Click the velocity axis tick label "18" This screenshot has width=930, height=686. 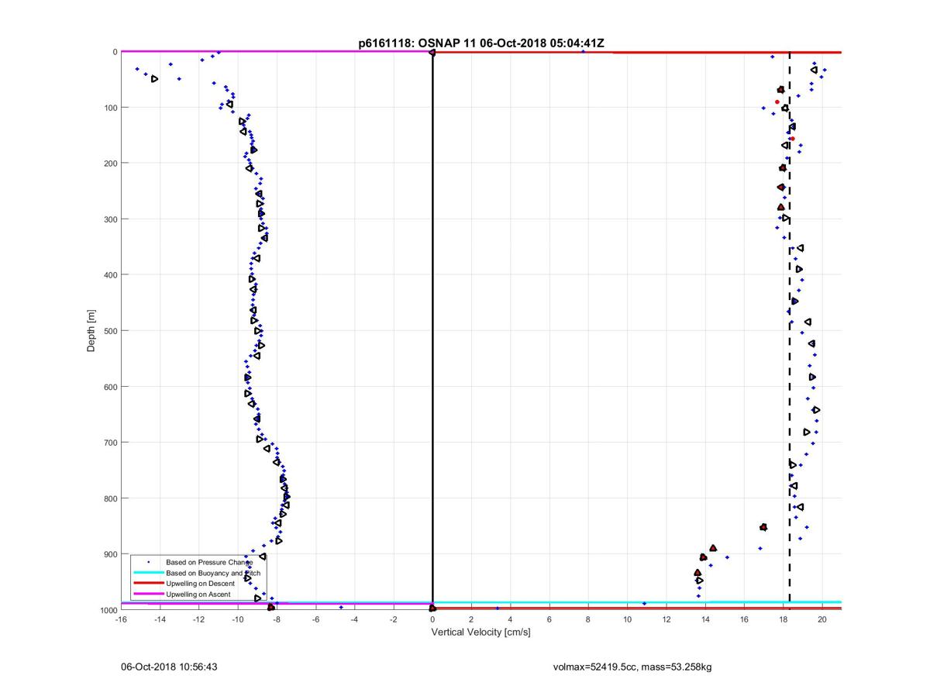(x=783, y=619)
